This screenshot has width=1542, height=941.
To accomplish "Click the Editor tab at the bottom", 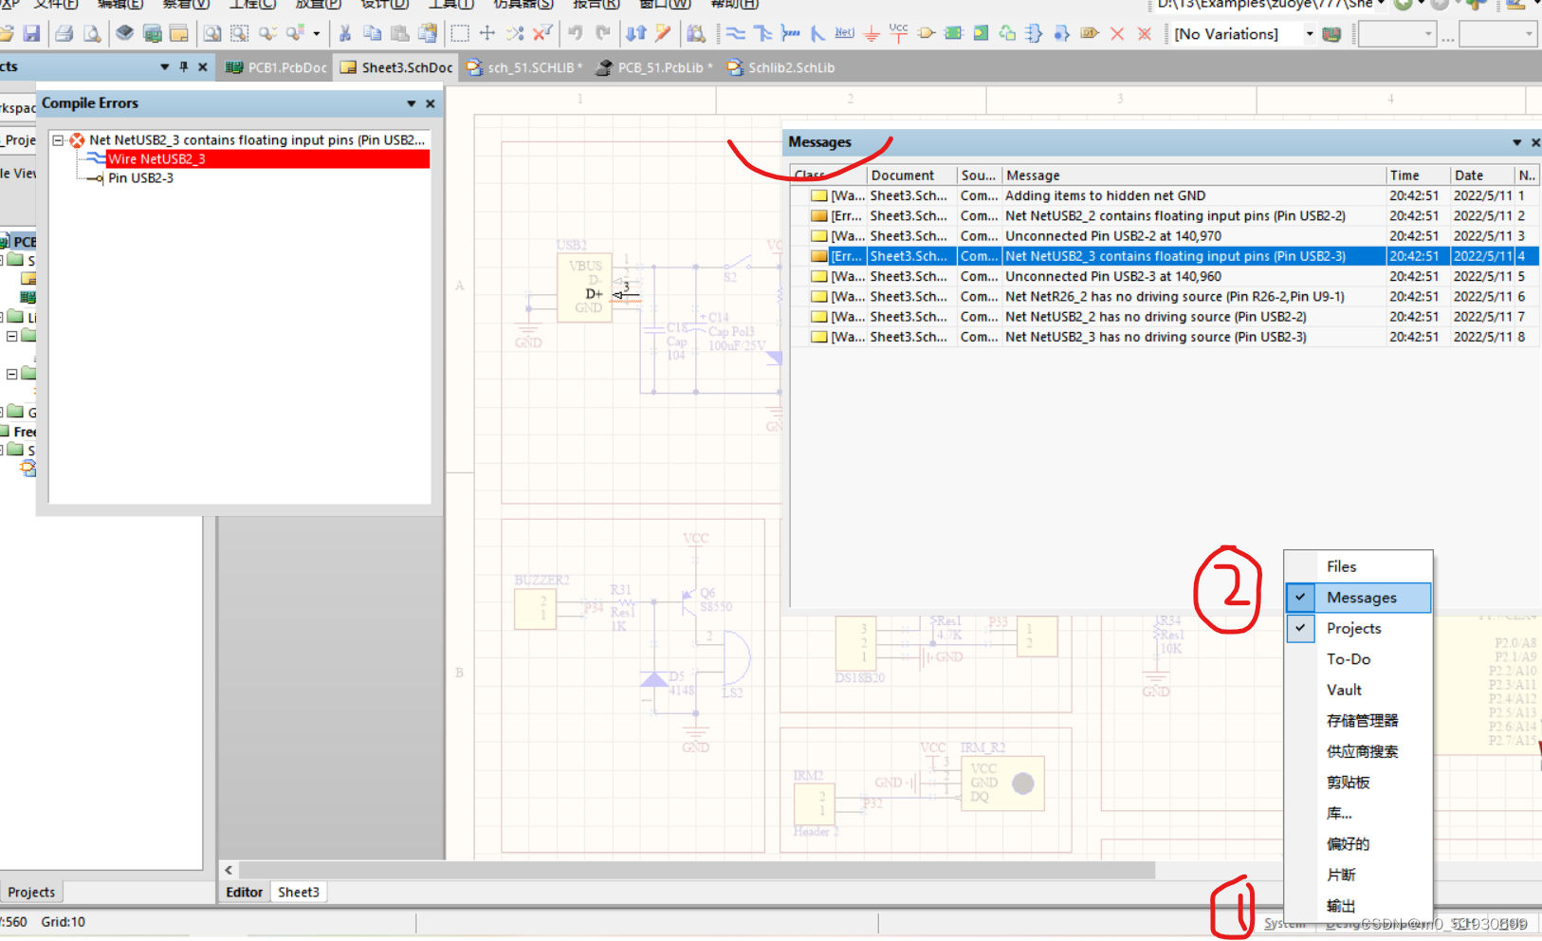I will 244,892.
